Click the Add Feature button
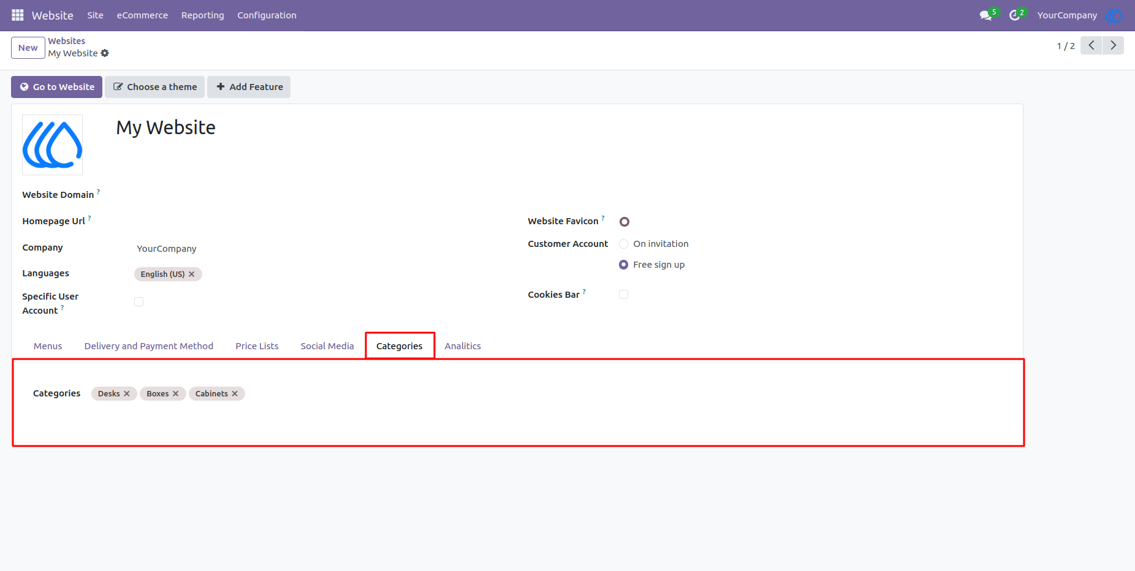Screen dimensions: 1135x571 point(249,87)
